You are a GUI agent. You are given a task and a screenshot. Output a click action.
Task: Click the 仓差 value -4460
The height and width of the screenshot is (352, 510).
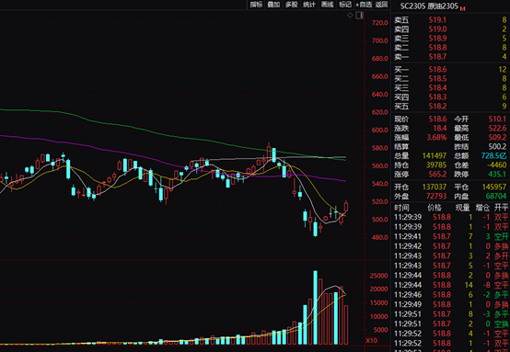(497, 165)
